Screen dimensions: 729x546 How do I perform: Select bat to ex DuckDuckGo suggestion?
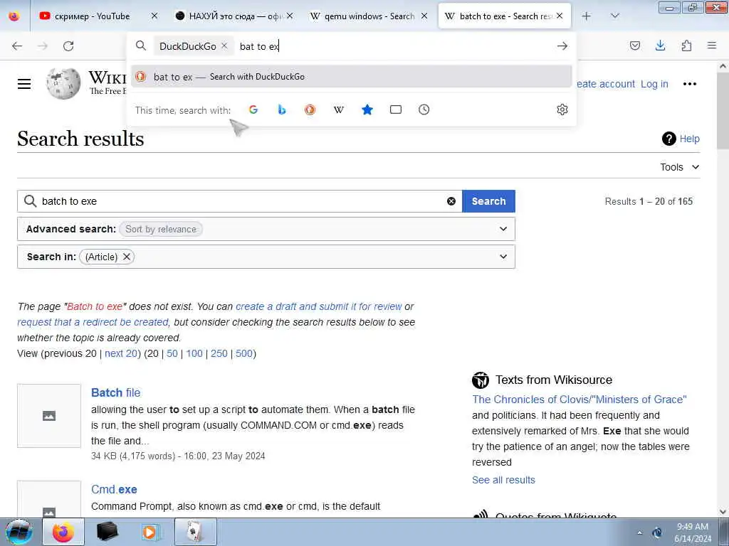pos(352,77)
